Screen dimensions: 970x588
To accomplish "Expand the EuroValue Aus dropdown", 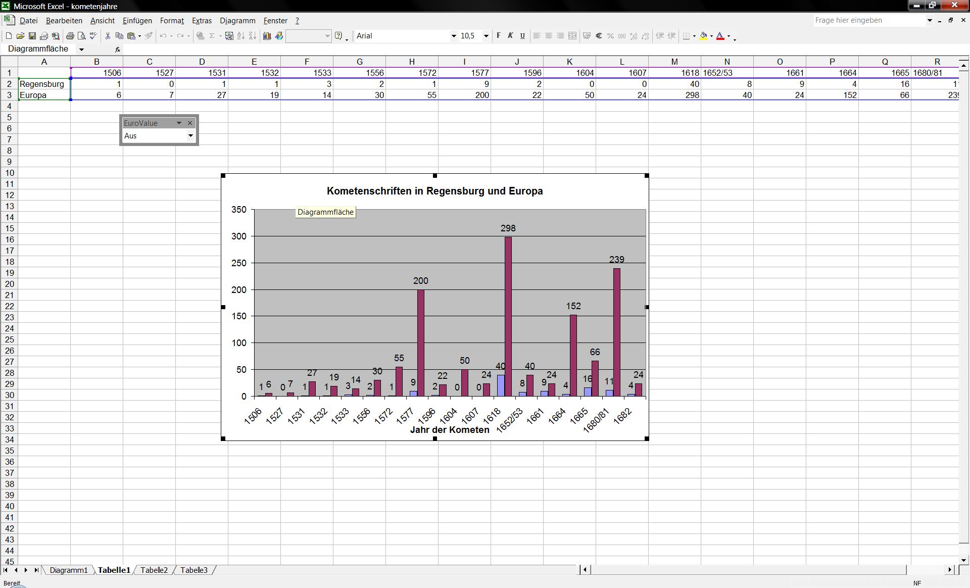I will (190, 136).
